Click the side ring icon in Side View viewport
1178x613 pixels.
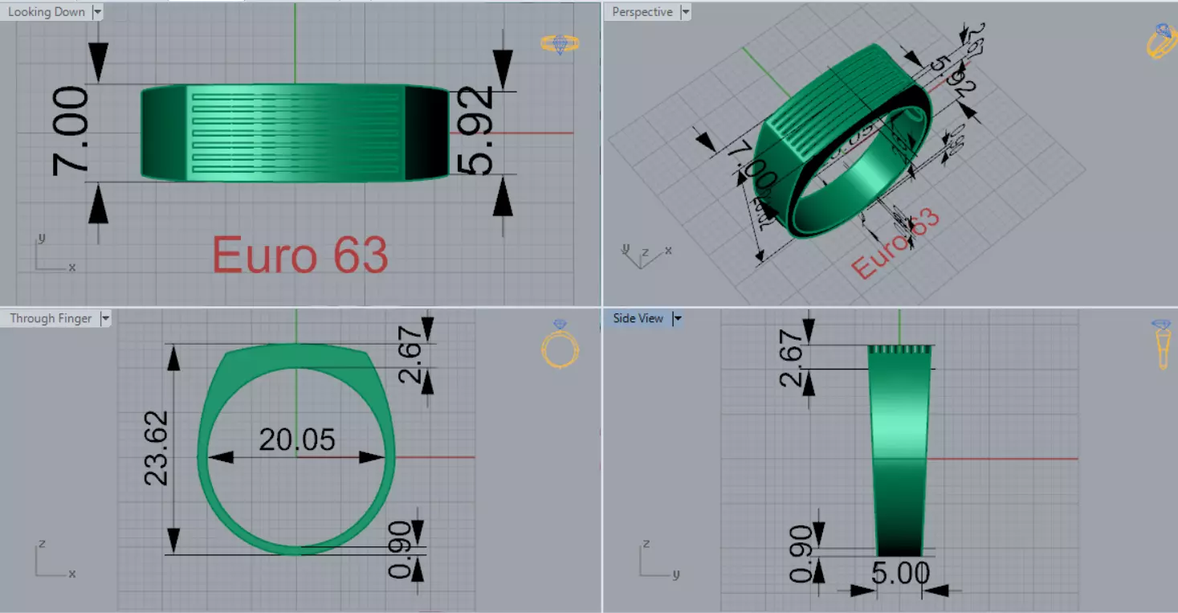(x=1162, y=344)
